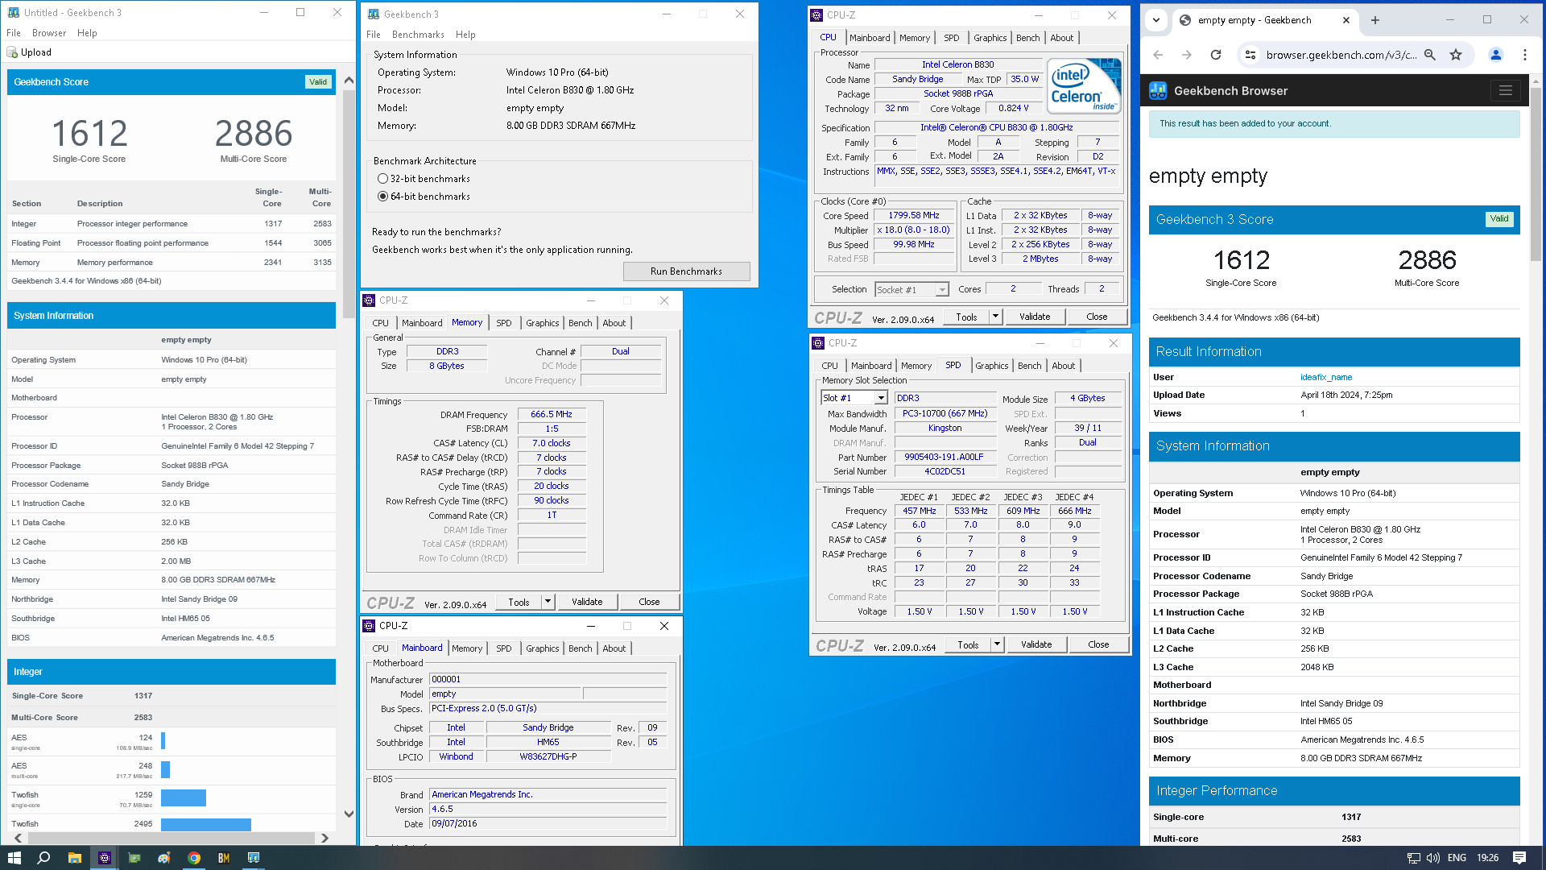Open the ideafix_name user link

(1326, 377)
